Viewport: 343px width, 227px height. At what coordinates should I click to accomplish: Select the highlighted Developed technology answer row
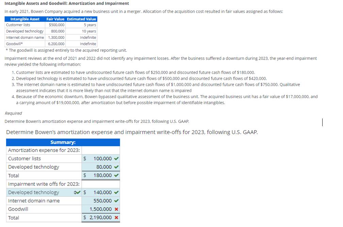pyautogui.click(x=34, y=192)
